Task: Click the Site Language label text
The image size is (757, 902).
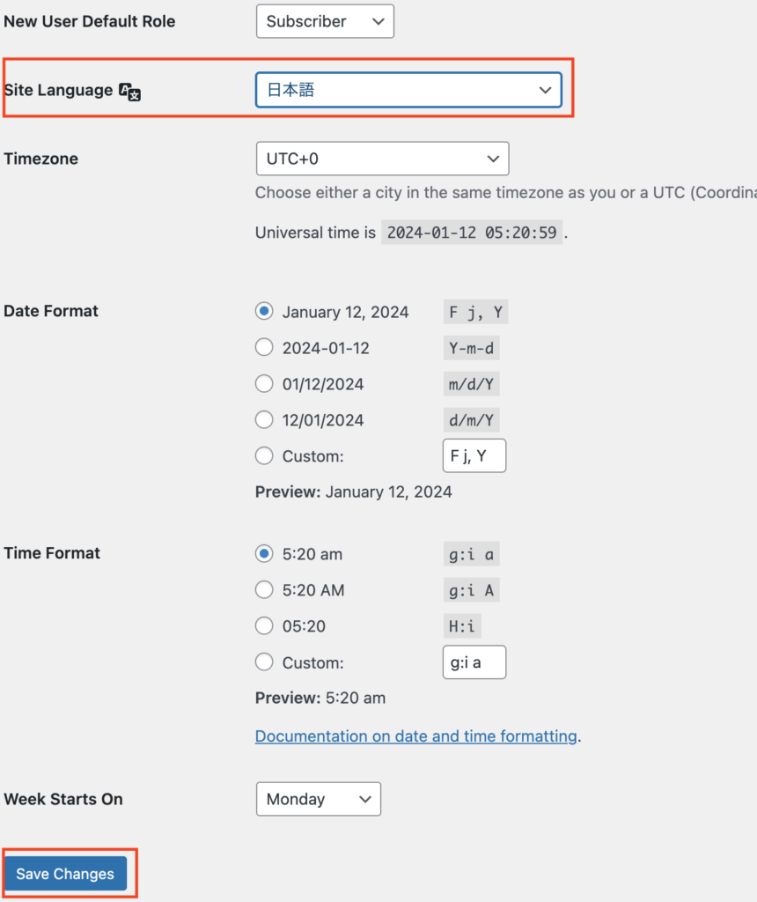Action: [59, 91]
